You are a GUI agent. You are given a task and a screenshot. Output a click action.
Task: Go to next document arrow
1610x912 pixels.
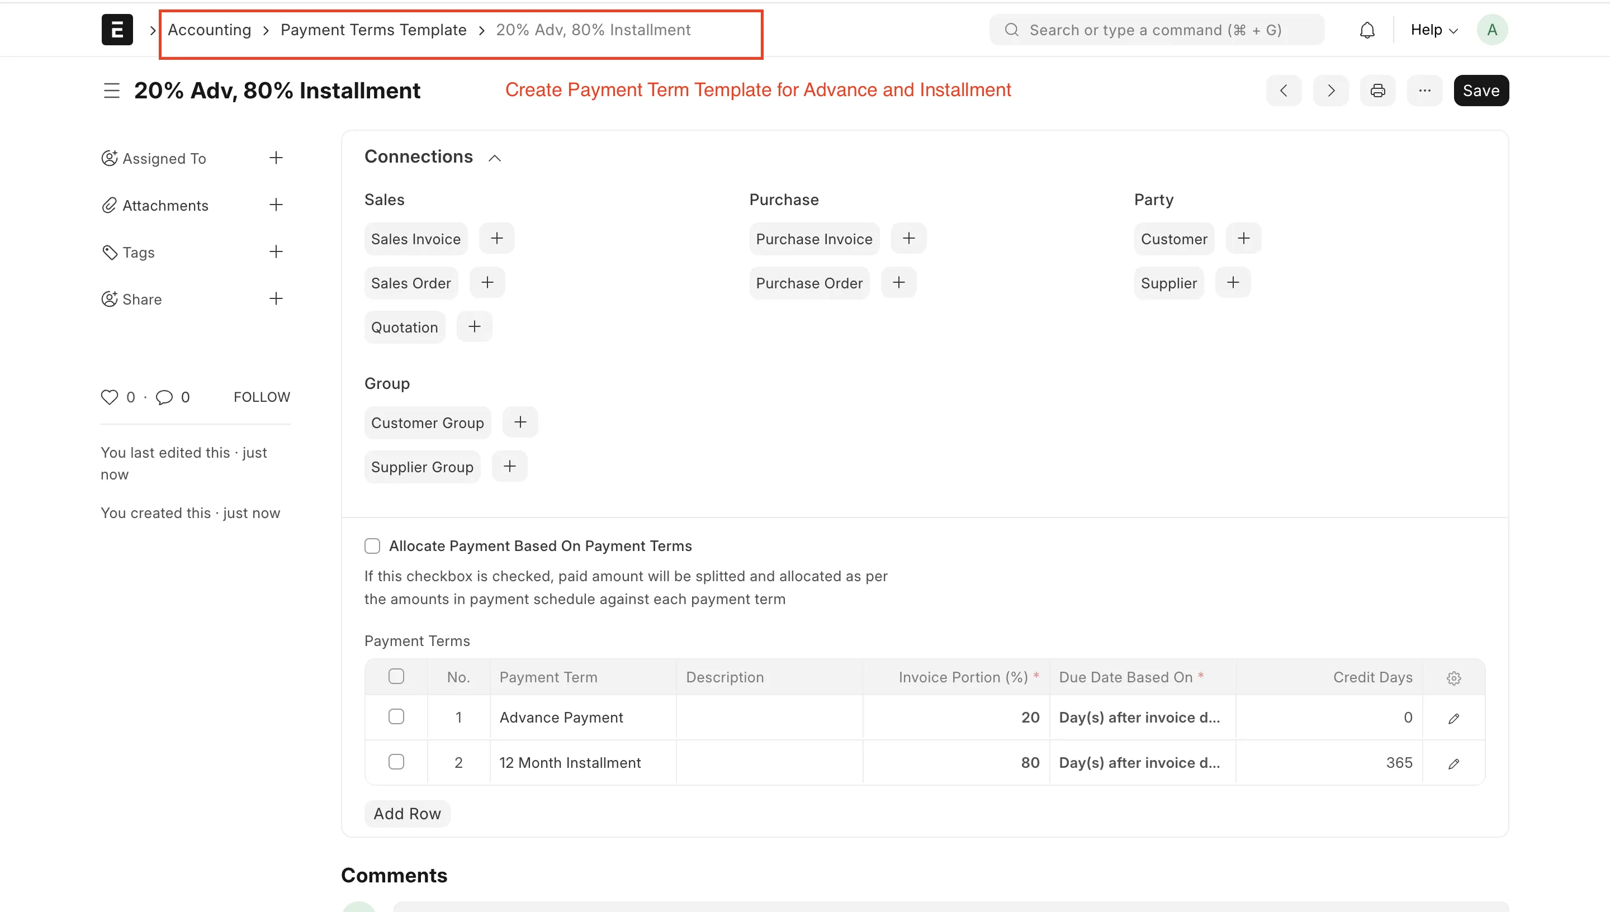(1330, 91)
